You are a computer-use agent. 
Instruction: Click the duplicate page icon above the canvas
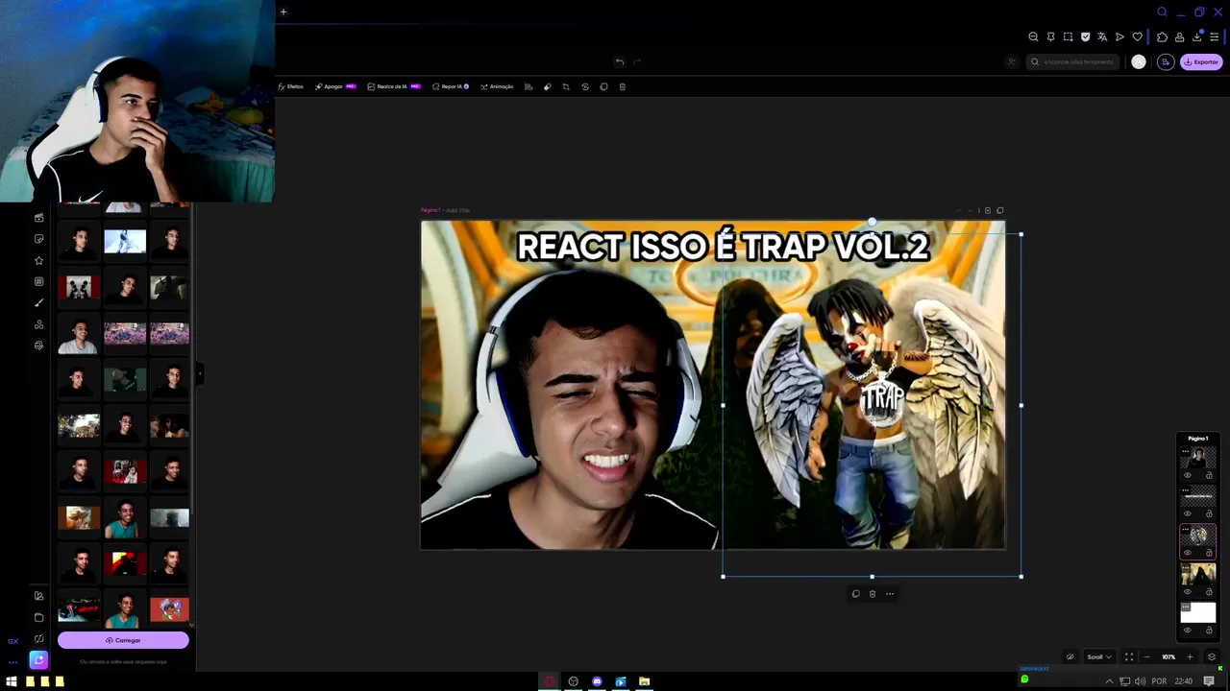point(999,210)
